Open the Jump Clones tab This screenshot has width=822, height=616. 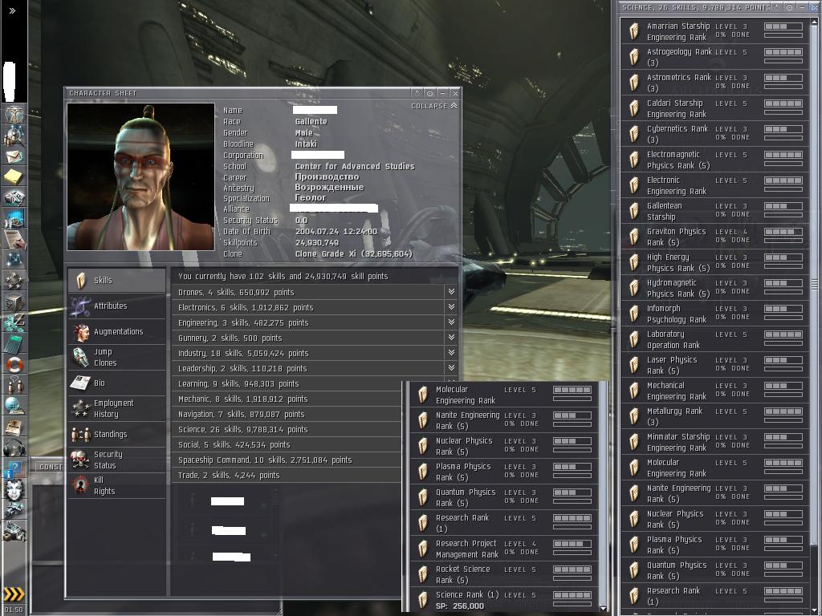tap(116, 357)
